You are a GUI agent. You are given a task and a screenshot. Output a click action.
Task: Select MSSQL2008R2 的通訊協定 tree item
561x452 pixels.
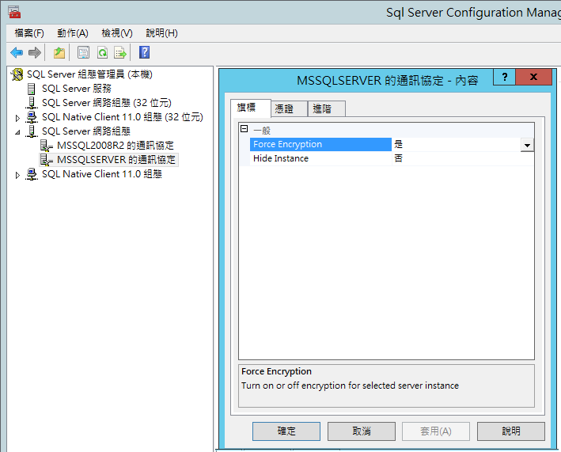point(116,146)
